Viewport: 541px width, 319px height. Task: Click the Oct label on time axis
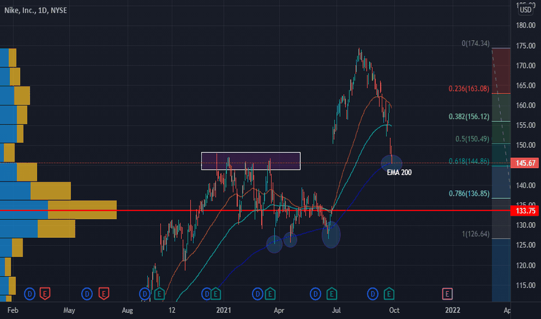click(394, 310)
